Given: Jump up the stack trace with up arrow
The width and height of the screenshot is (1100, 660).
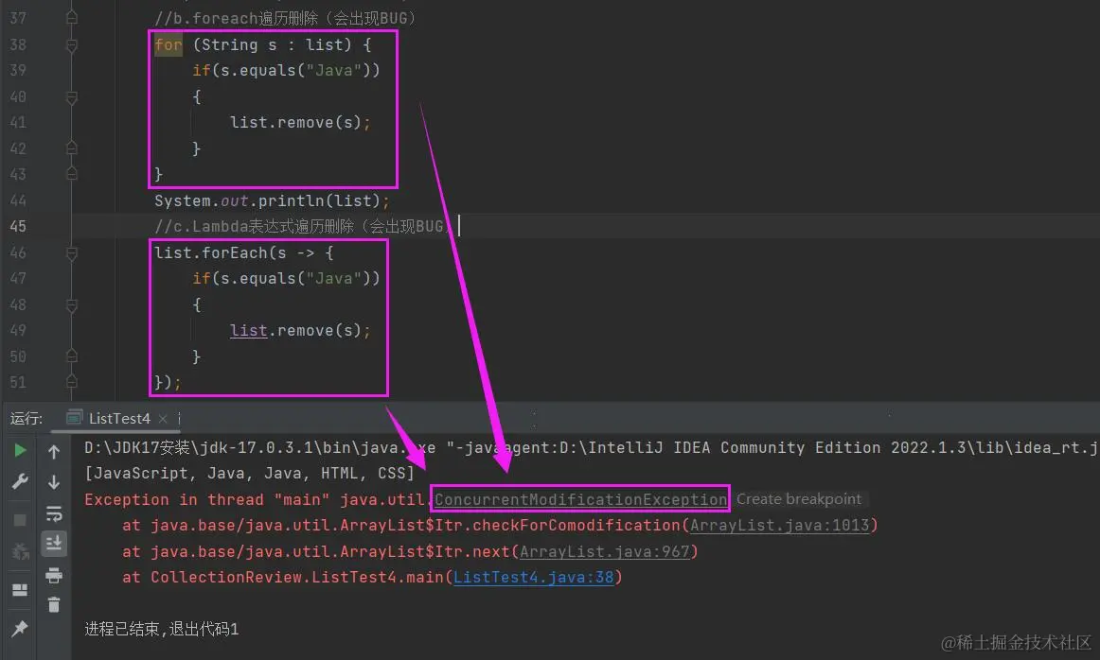Looking at the screenshot, I should (54, 452).
